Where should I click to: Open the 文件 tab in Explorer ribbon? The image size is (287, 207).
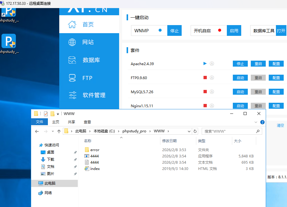tap(40, 122)
